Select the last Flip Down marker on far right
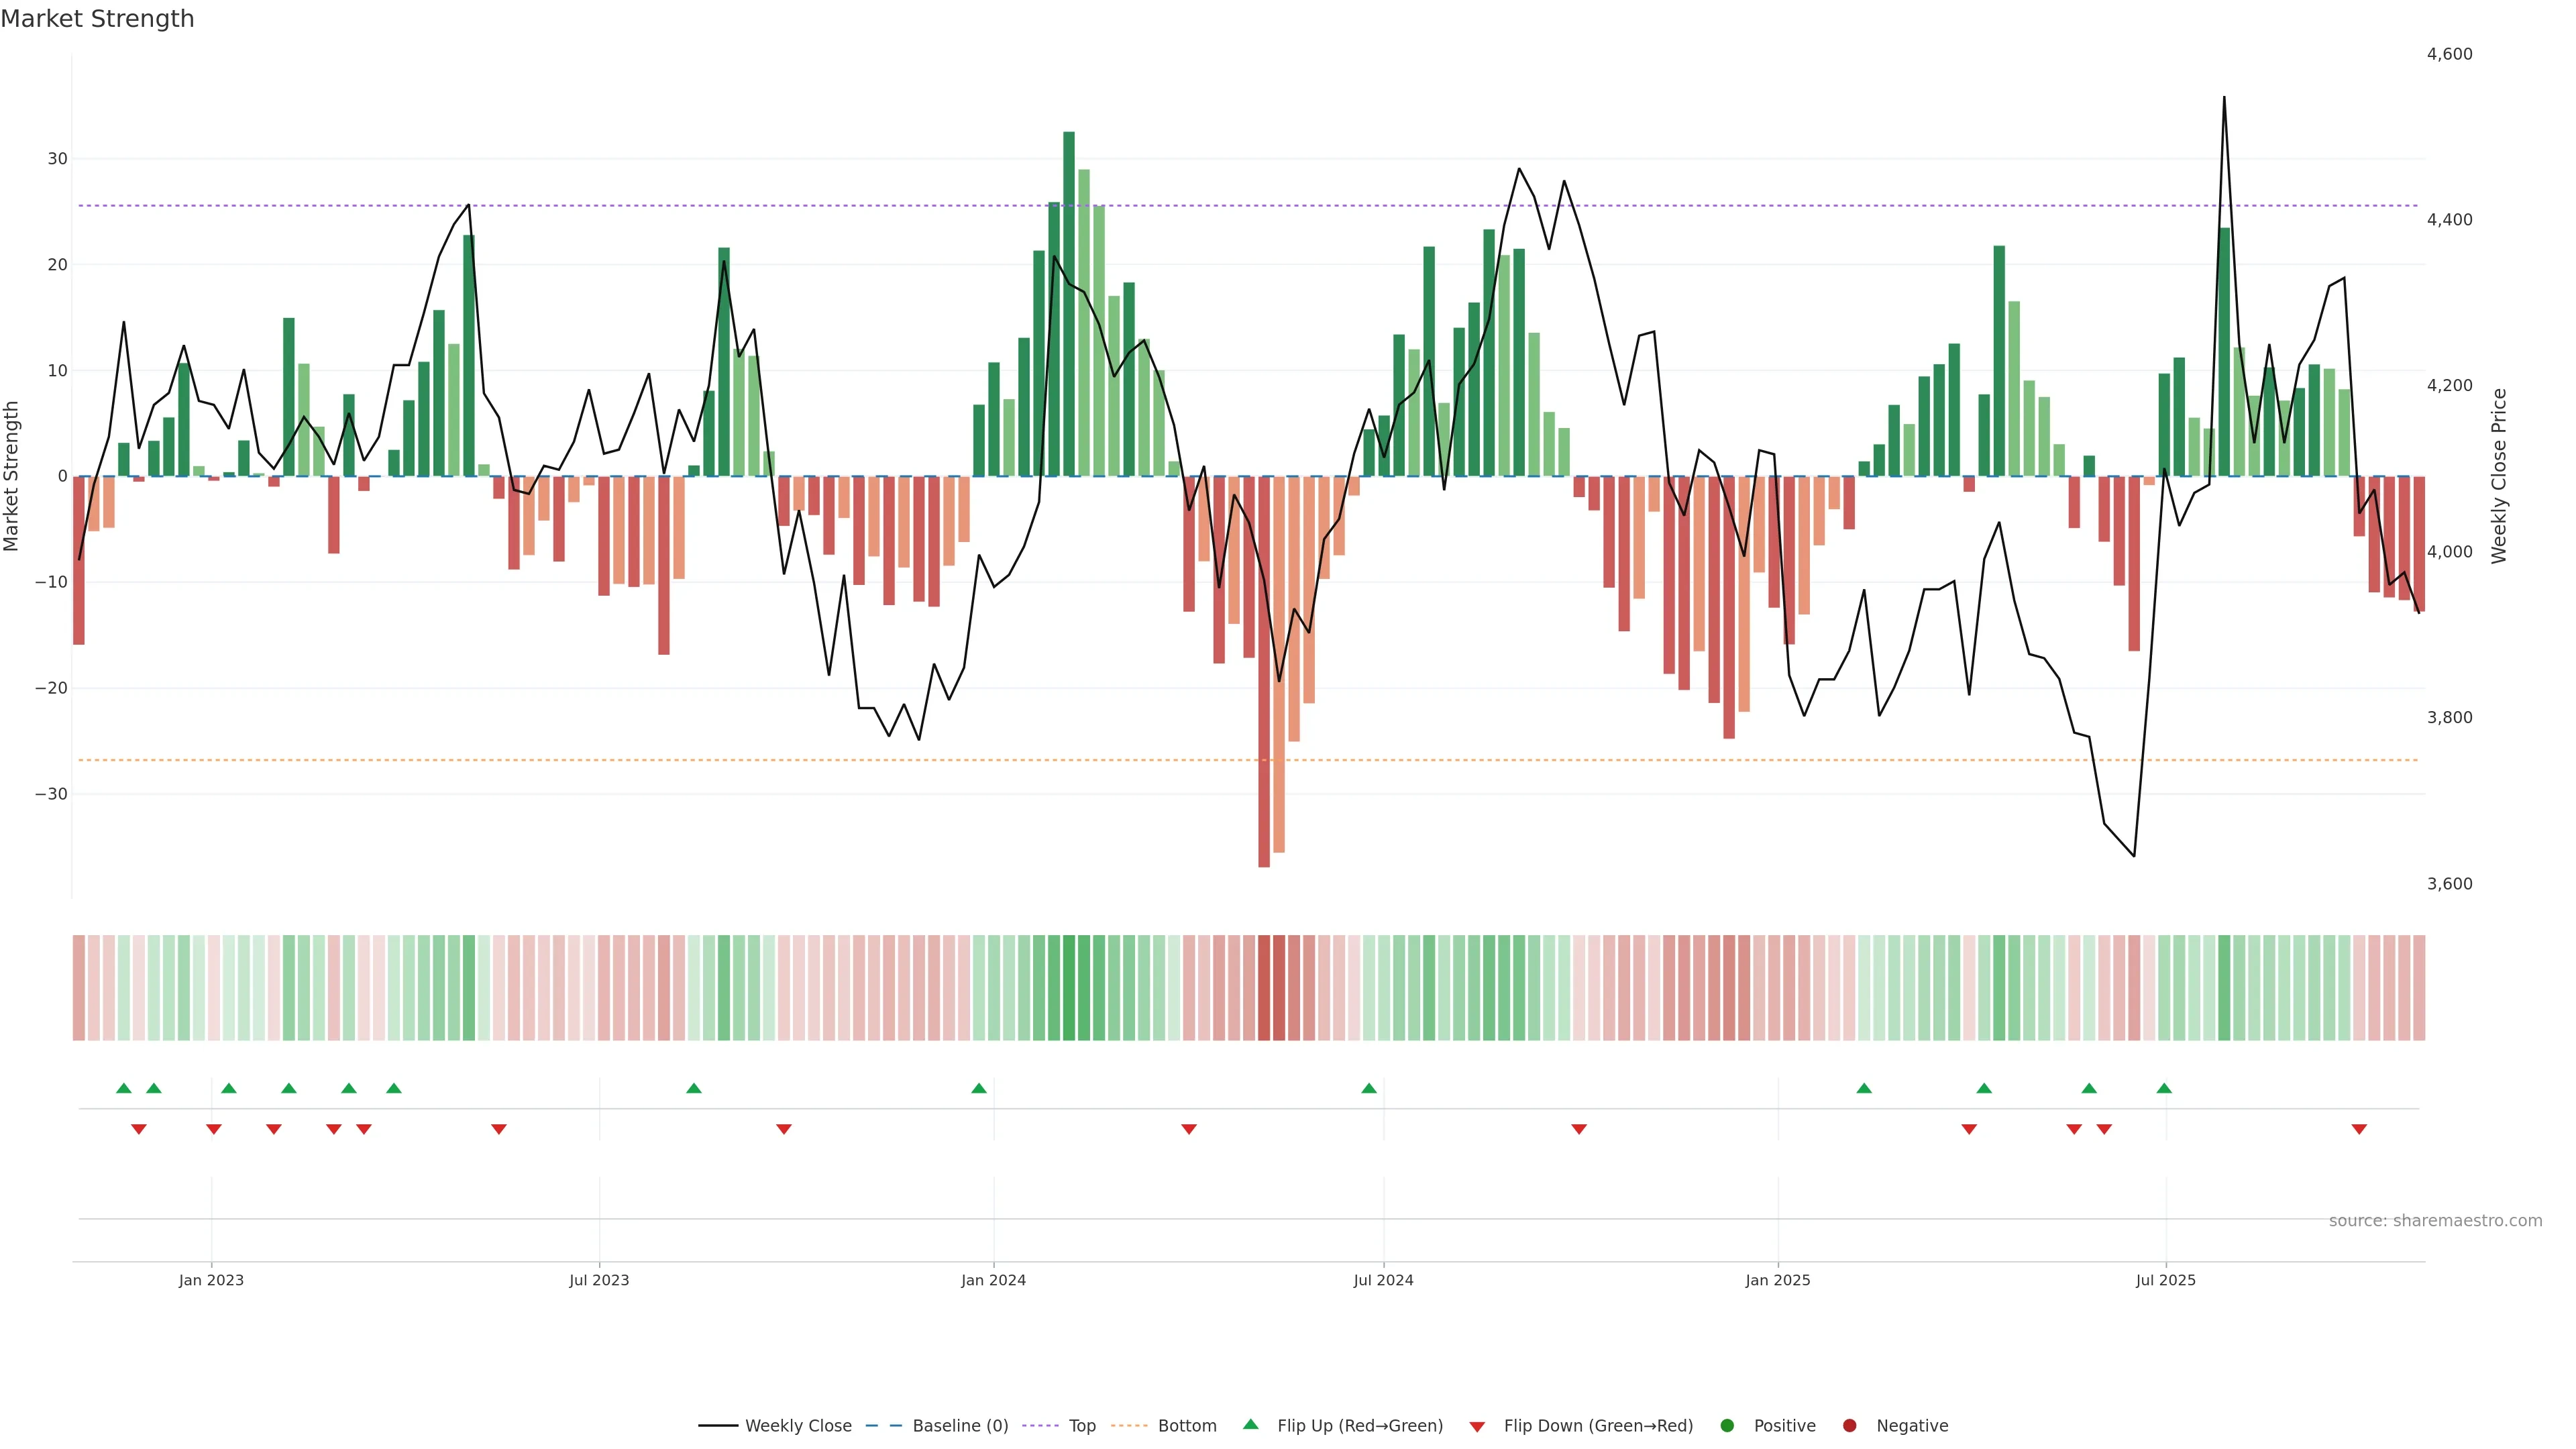The width and height of the screenshot is (2576, 1449). tap(2359, 1129)
